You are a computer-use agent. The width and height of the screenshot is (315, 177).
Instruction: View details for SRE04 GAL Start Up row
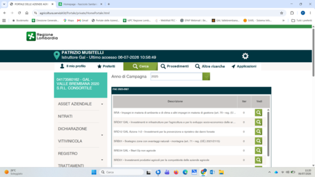258,151
